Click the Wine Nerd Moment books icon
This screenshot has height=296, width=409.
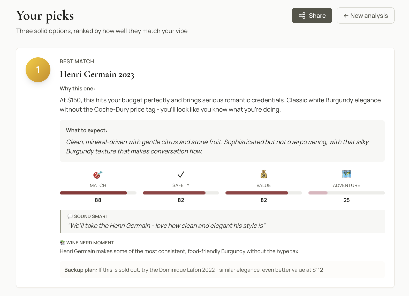pyautogui.click(x=62, y=243)
